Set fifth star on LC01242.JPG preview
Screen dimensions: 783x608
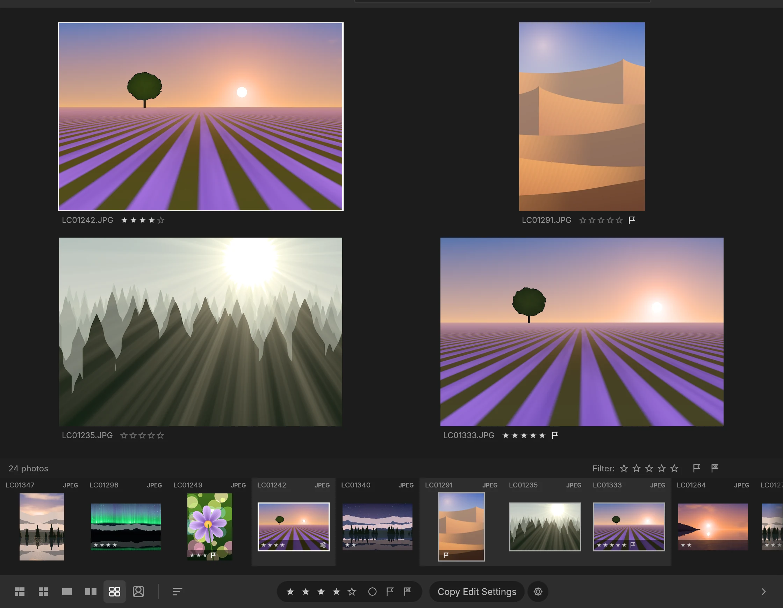click(x=160, y=220)
